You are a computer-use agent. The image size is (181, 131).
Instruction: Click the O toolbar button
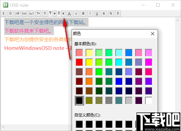10,14
